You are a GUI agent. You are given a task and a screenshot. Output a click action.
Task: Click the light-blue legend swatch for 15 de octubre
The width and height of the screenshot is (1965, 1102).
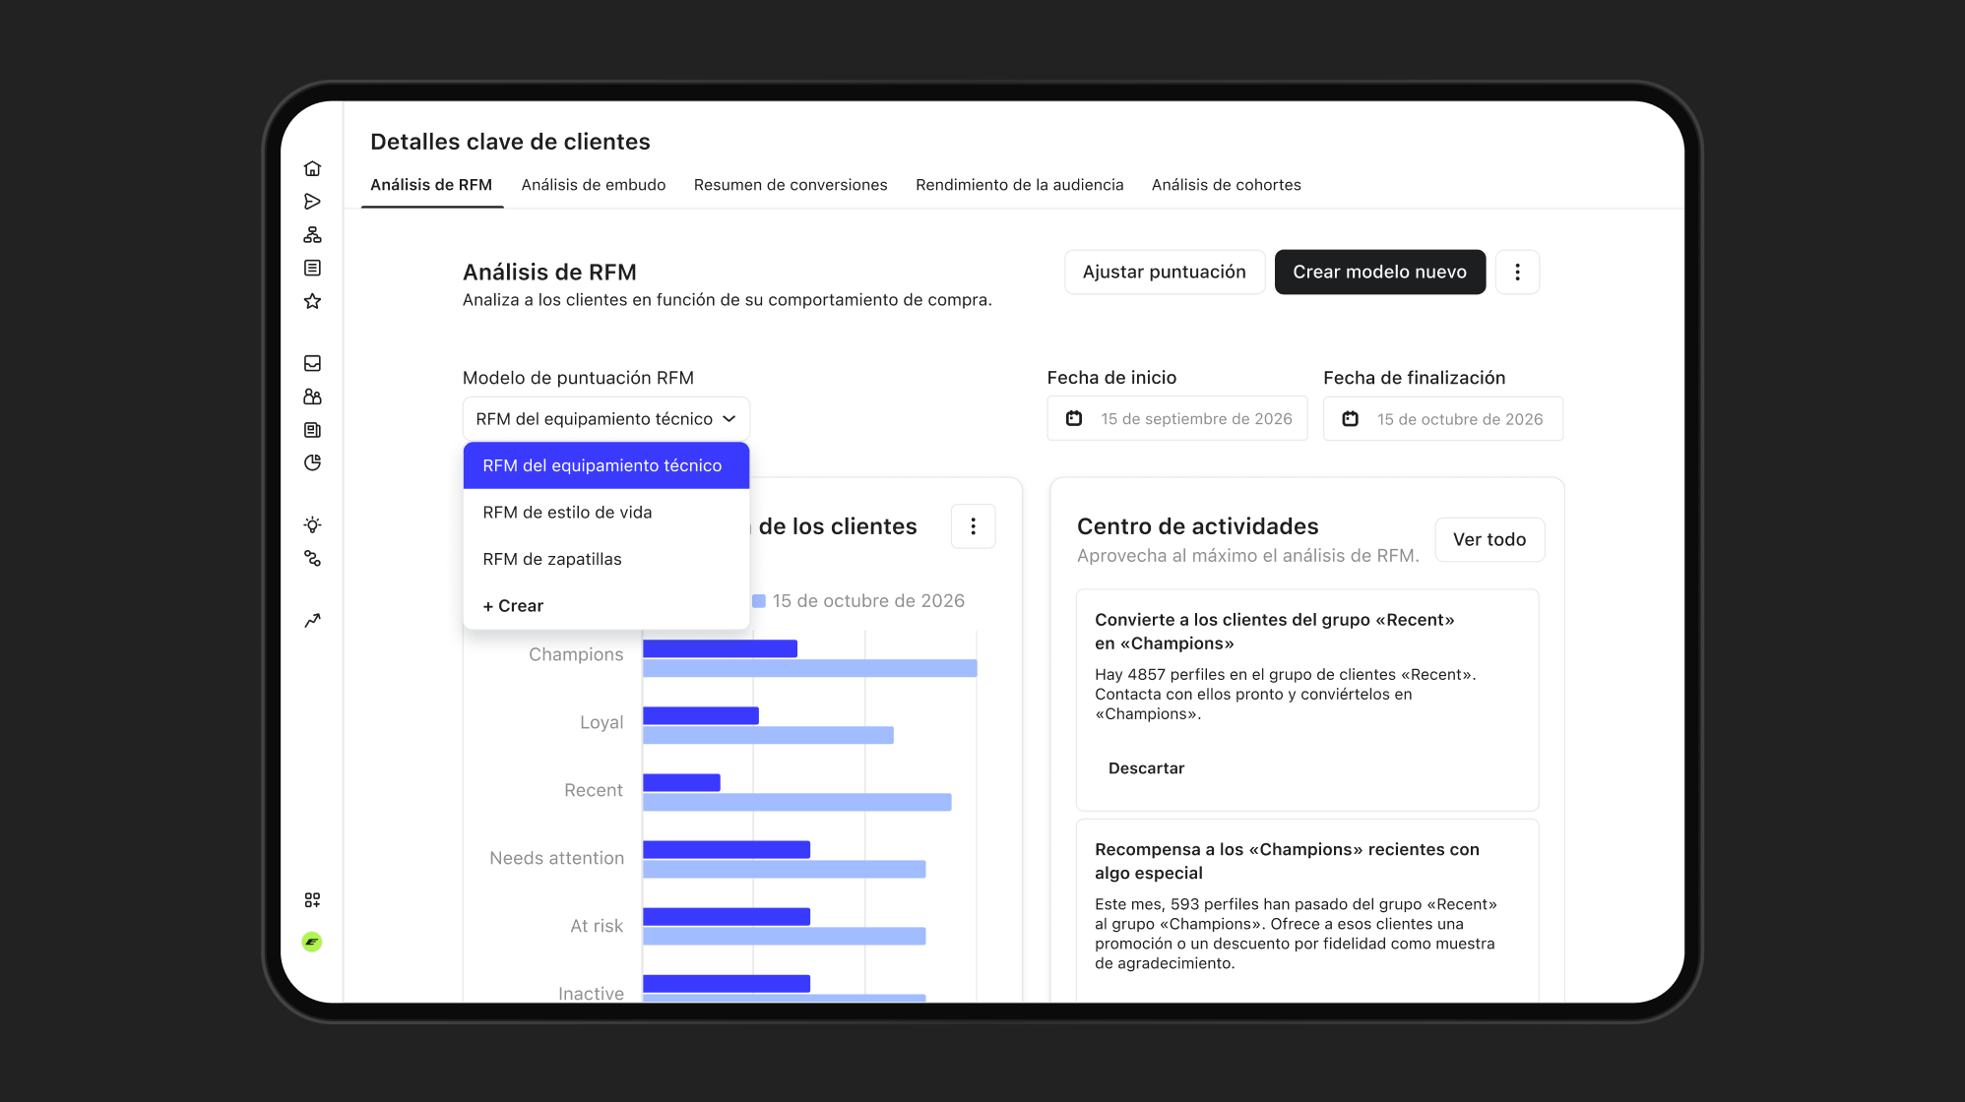coord(759,601)
